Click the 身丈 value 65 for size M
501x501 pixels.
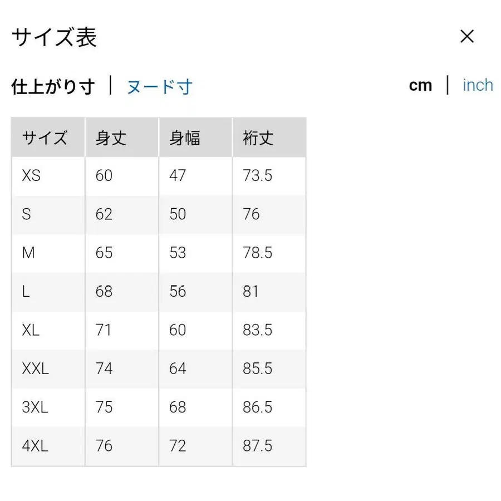pyautogui.click(x=103, y=253)
